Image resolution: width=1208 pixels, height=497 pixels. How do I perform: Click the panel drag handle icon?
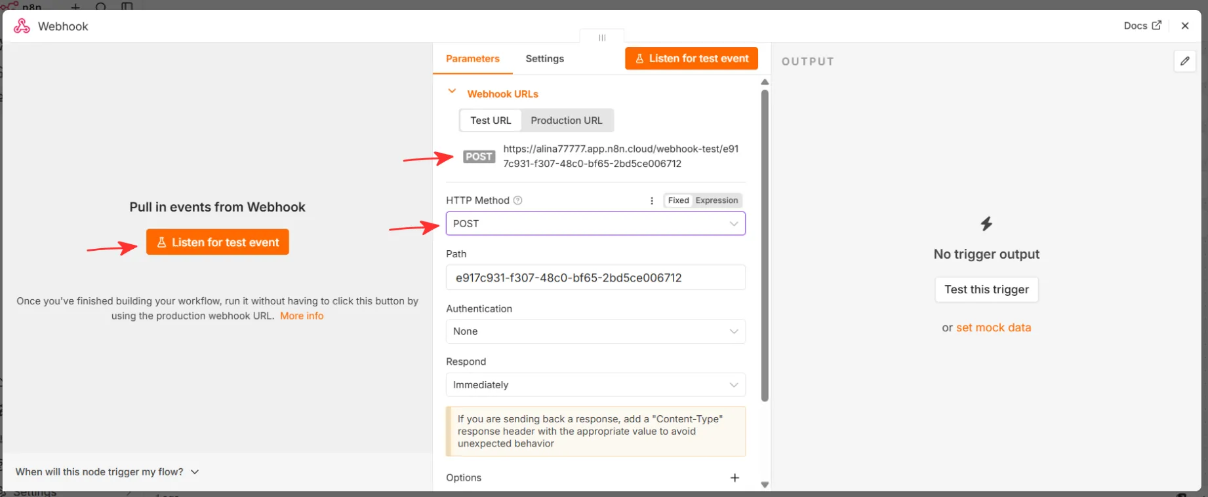pyautogui.click(x=602, y=37)
